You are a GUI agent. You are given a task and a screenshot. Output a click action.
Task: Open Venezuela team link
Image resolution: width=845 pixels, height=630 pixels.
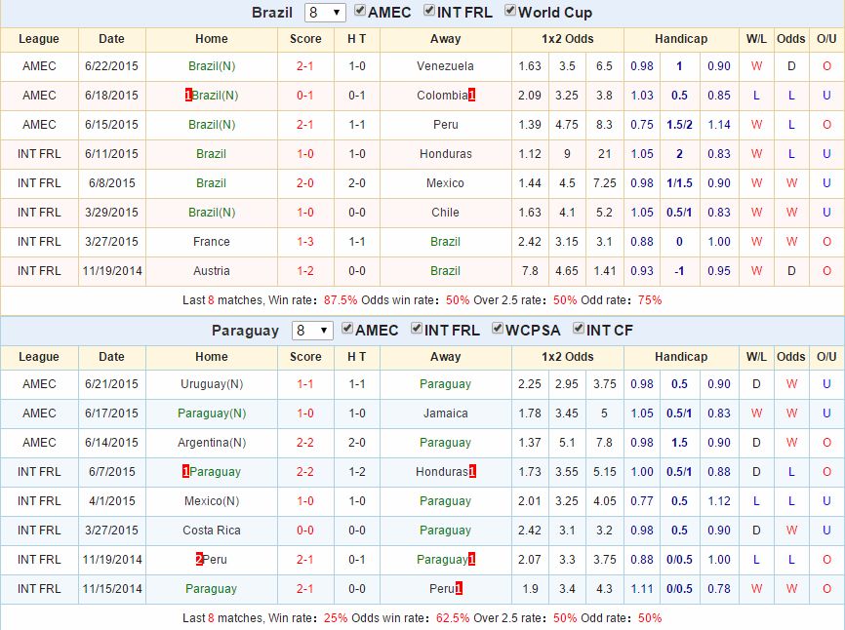(x=445, y=66)
